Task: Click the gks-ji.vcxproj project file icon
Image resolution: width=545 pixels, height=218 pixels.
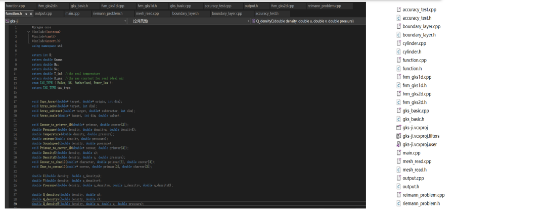Action: click(398, 128)
